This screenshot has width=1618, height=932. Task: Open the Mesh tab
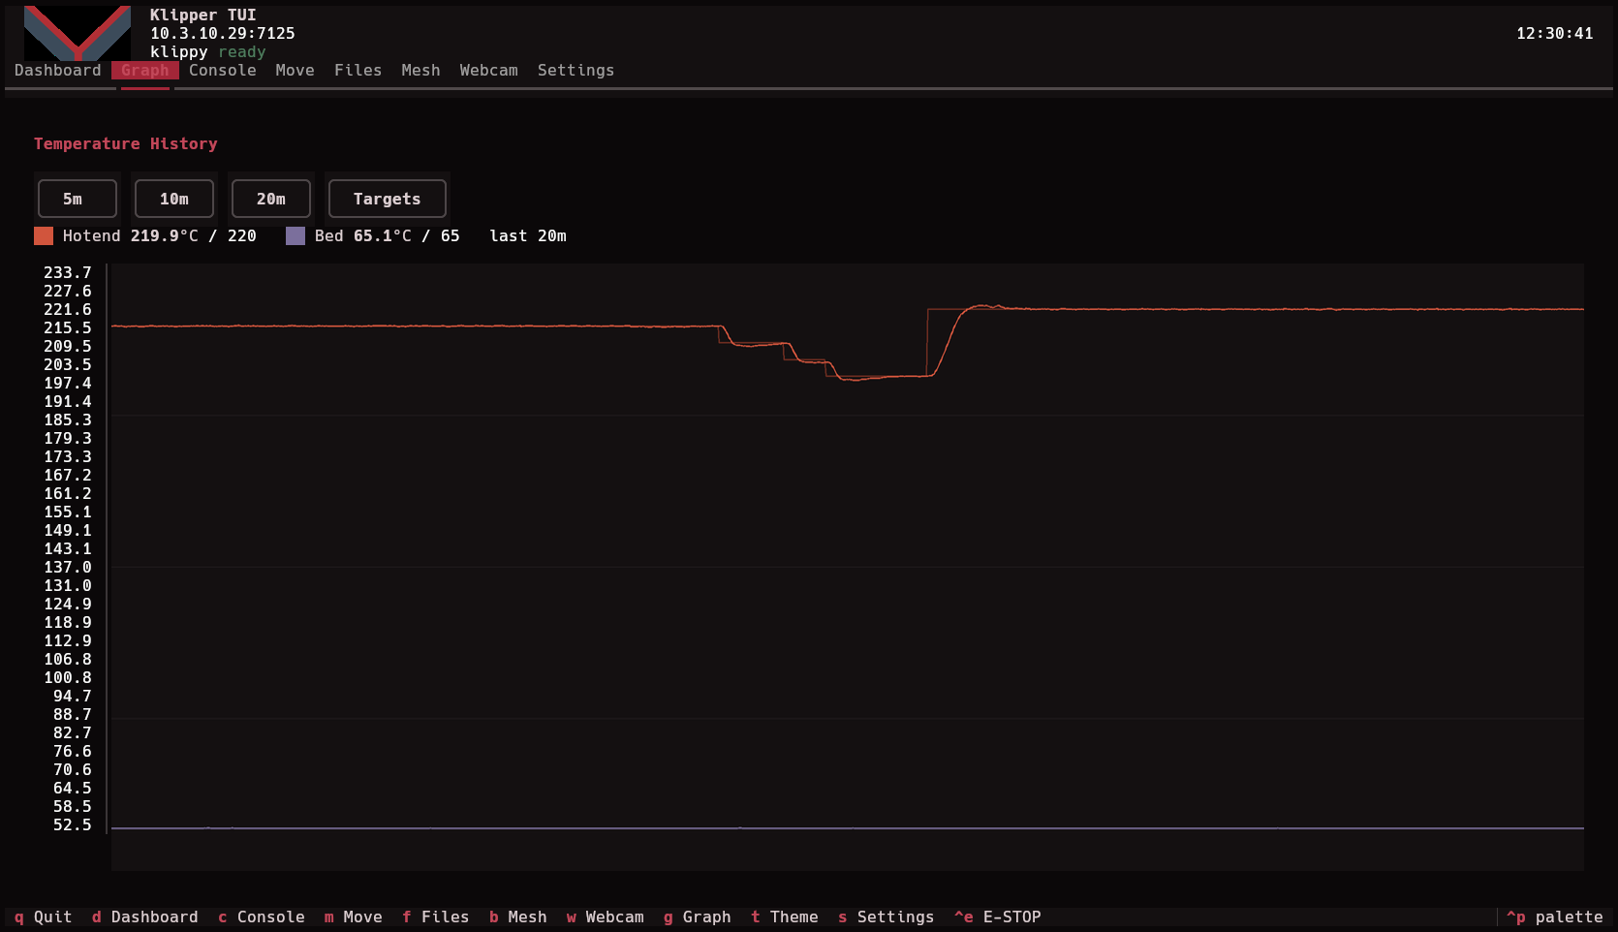(421, 71)
